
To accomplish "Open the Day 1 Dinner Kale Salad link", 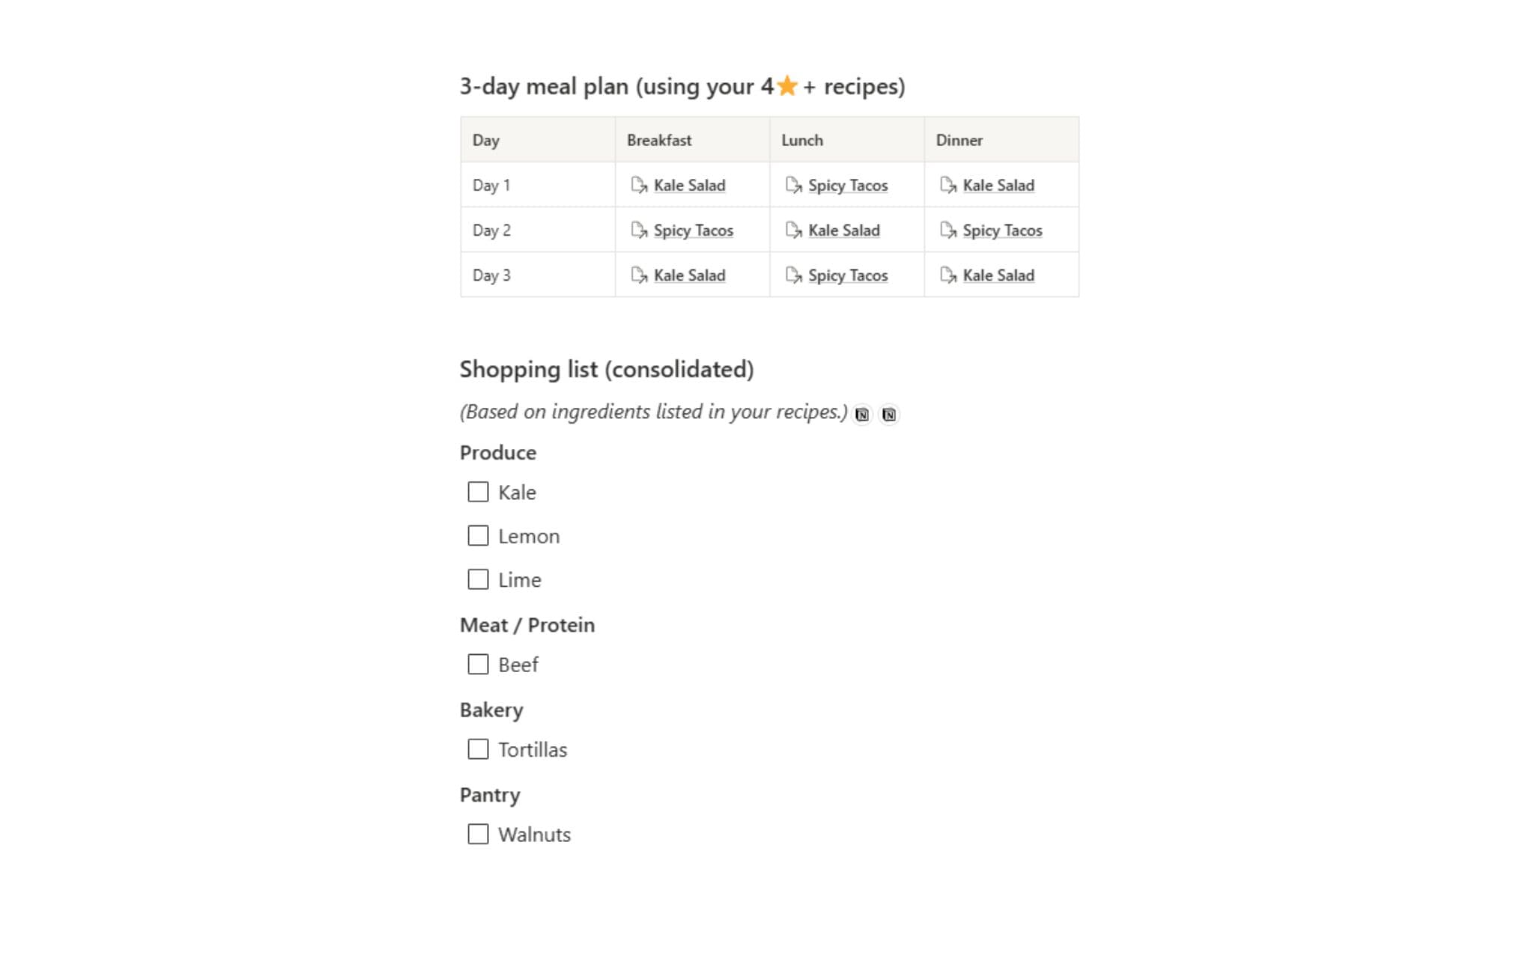I will pyautogui.click(x=998, y=185).
